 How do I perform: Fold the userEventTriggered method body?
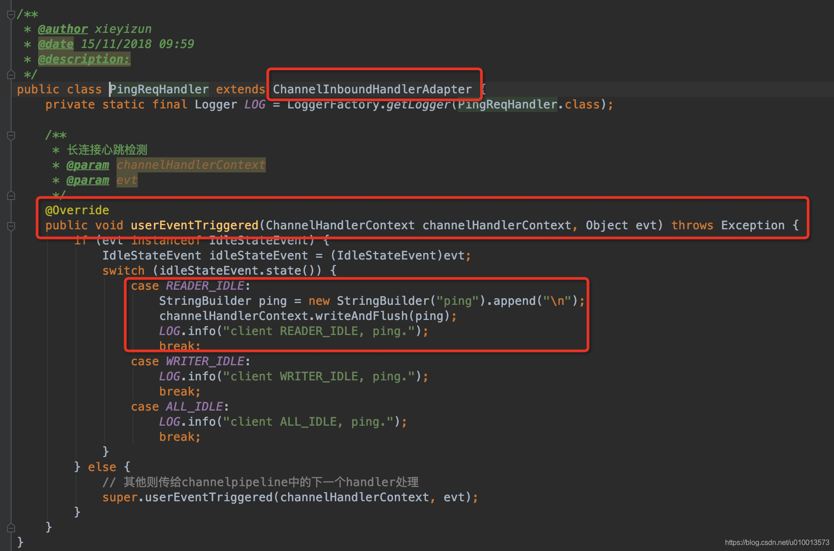(x=11, y=226)
